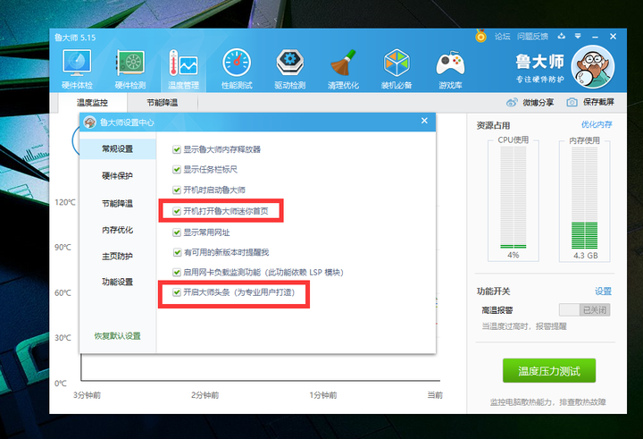Select 内存优化 in settings sidebar
This screenshot has height=439, width=643.
(x=117, y=230)
